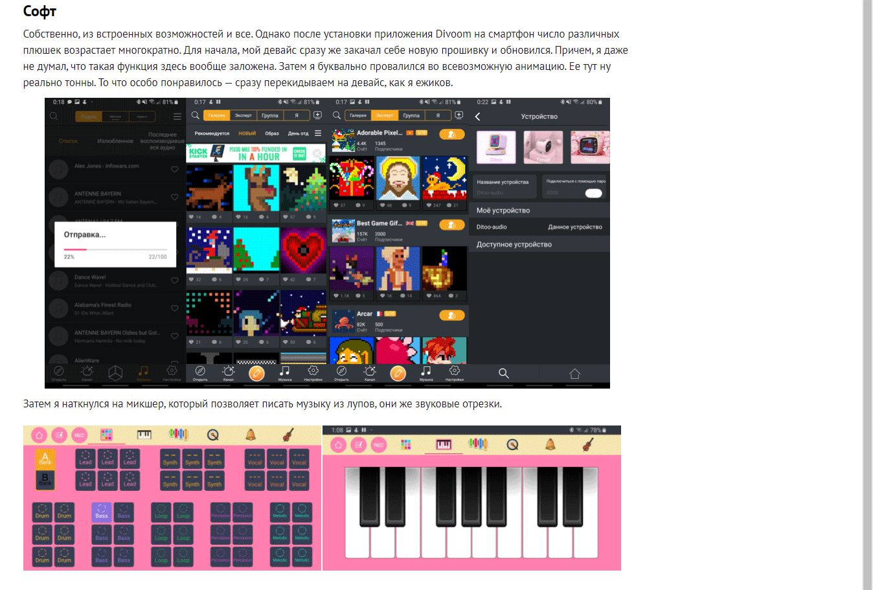Open the hamburger menu next to День отд
Screen dimensions: 873x590
click(x=318, y=133)
